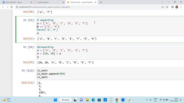Click the Out[112] prompt label
The height and width of the screenshot is (103, 184).
click(x=28, y=83)
